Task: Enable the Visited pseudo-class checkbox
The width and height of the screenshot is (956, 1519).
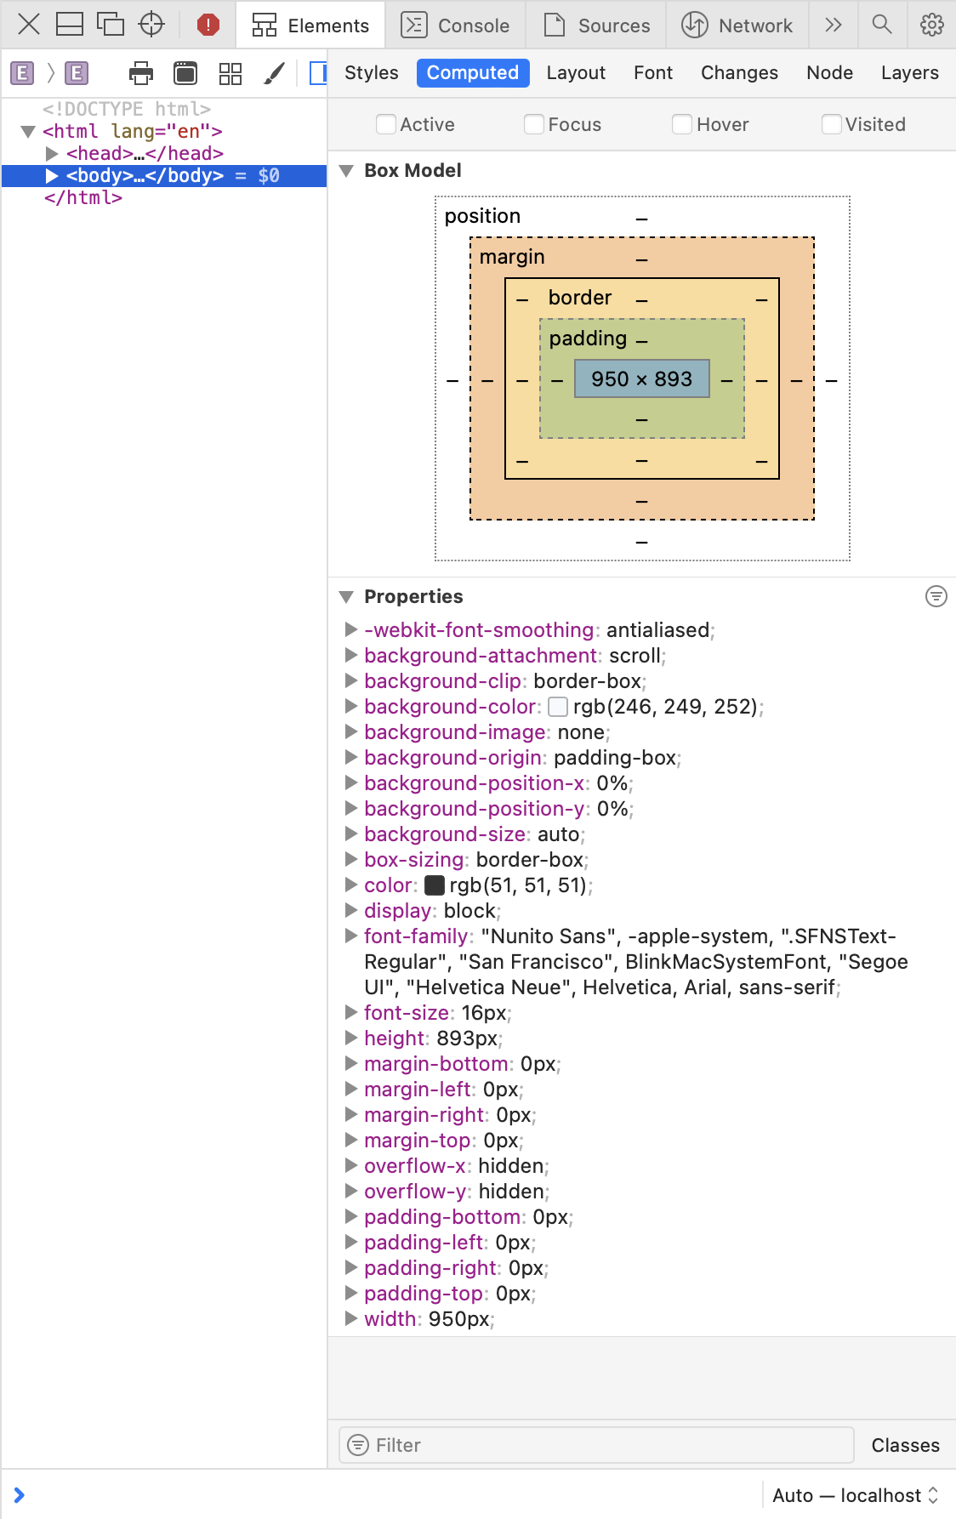Action: tap(832, 124)
